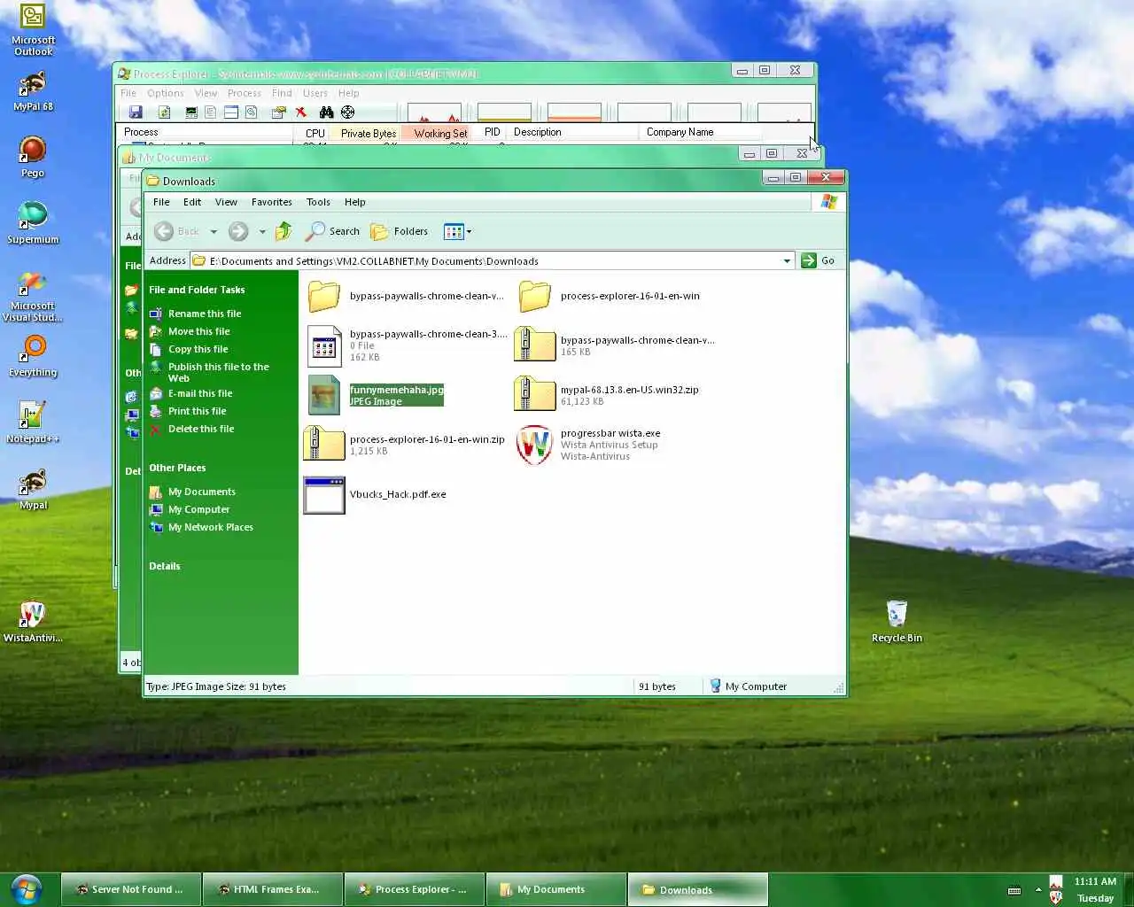Open Options menu in Process Explorer

[166, 93]
